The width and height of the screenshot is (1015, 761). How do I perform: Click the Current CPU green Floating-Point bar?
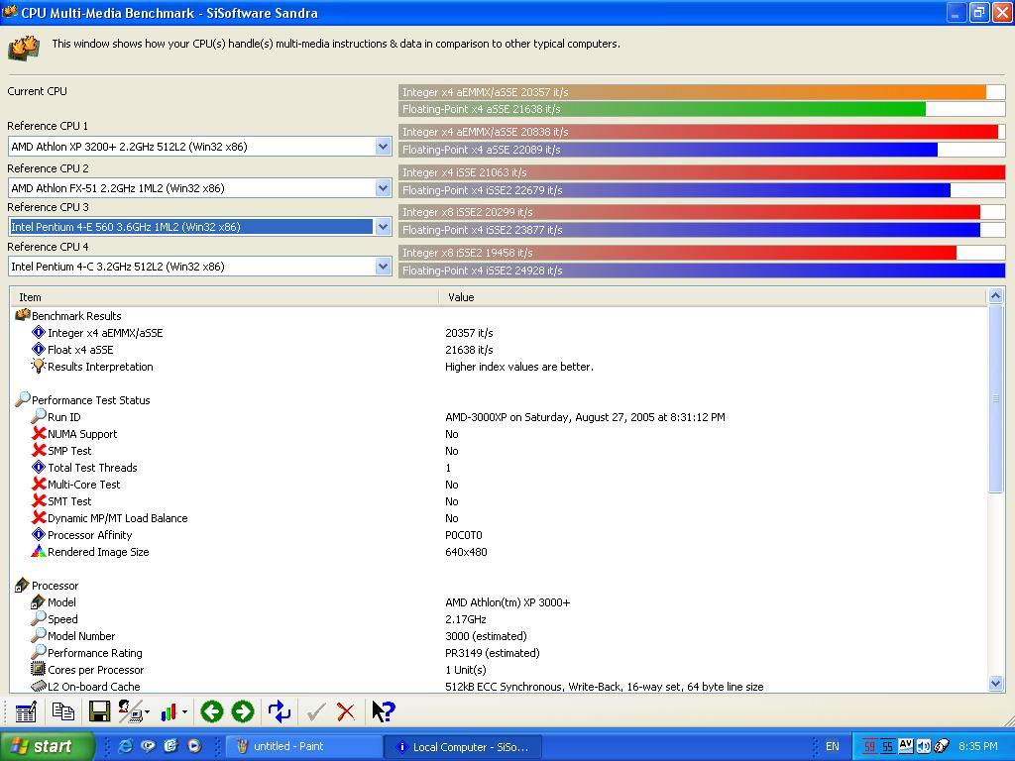pyautogui.click(x=662, y=109)
